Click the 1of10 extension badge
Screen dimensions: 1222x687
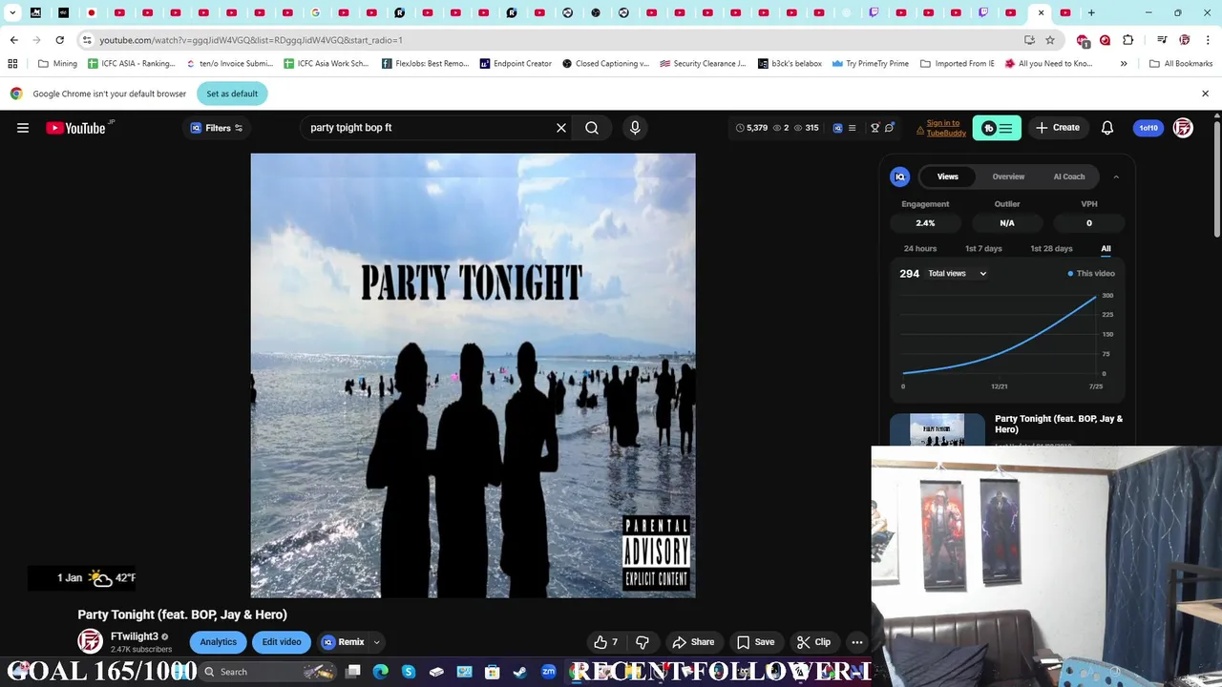click(1148, 128)
